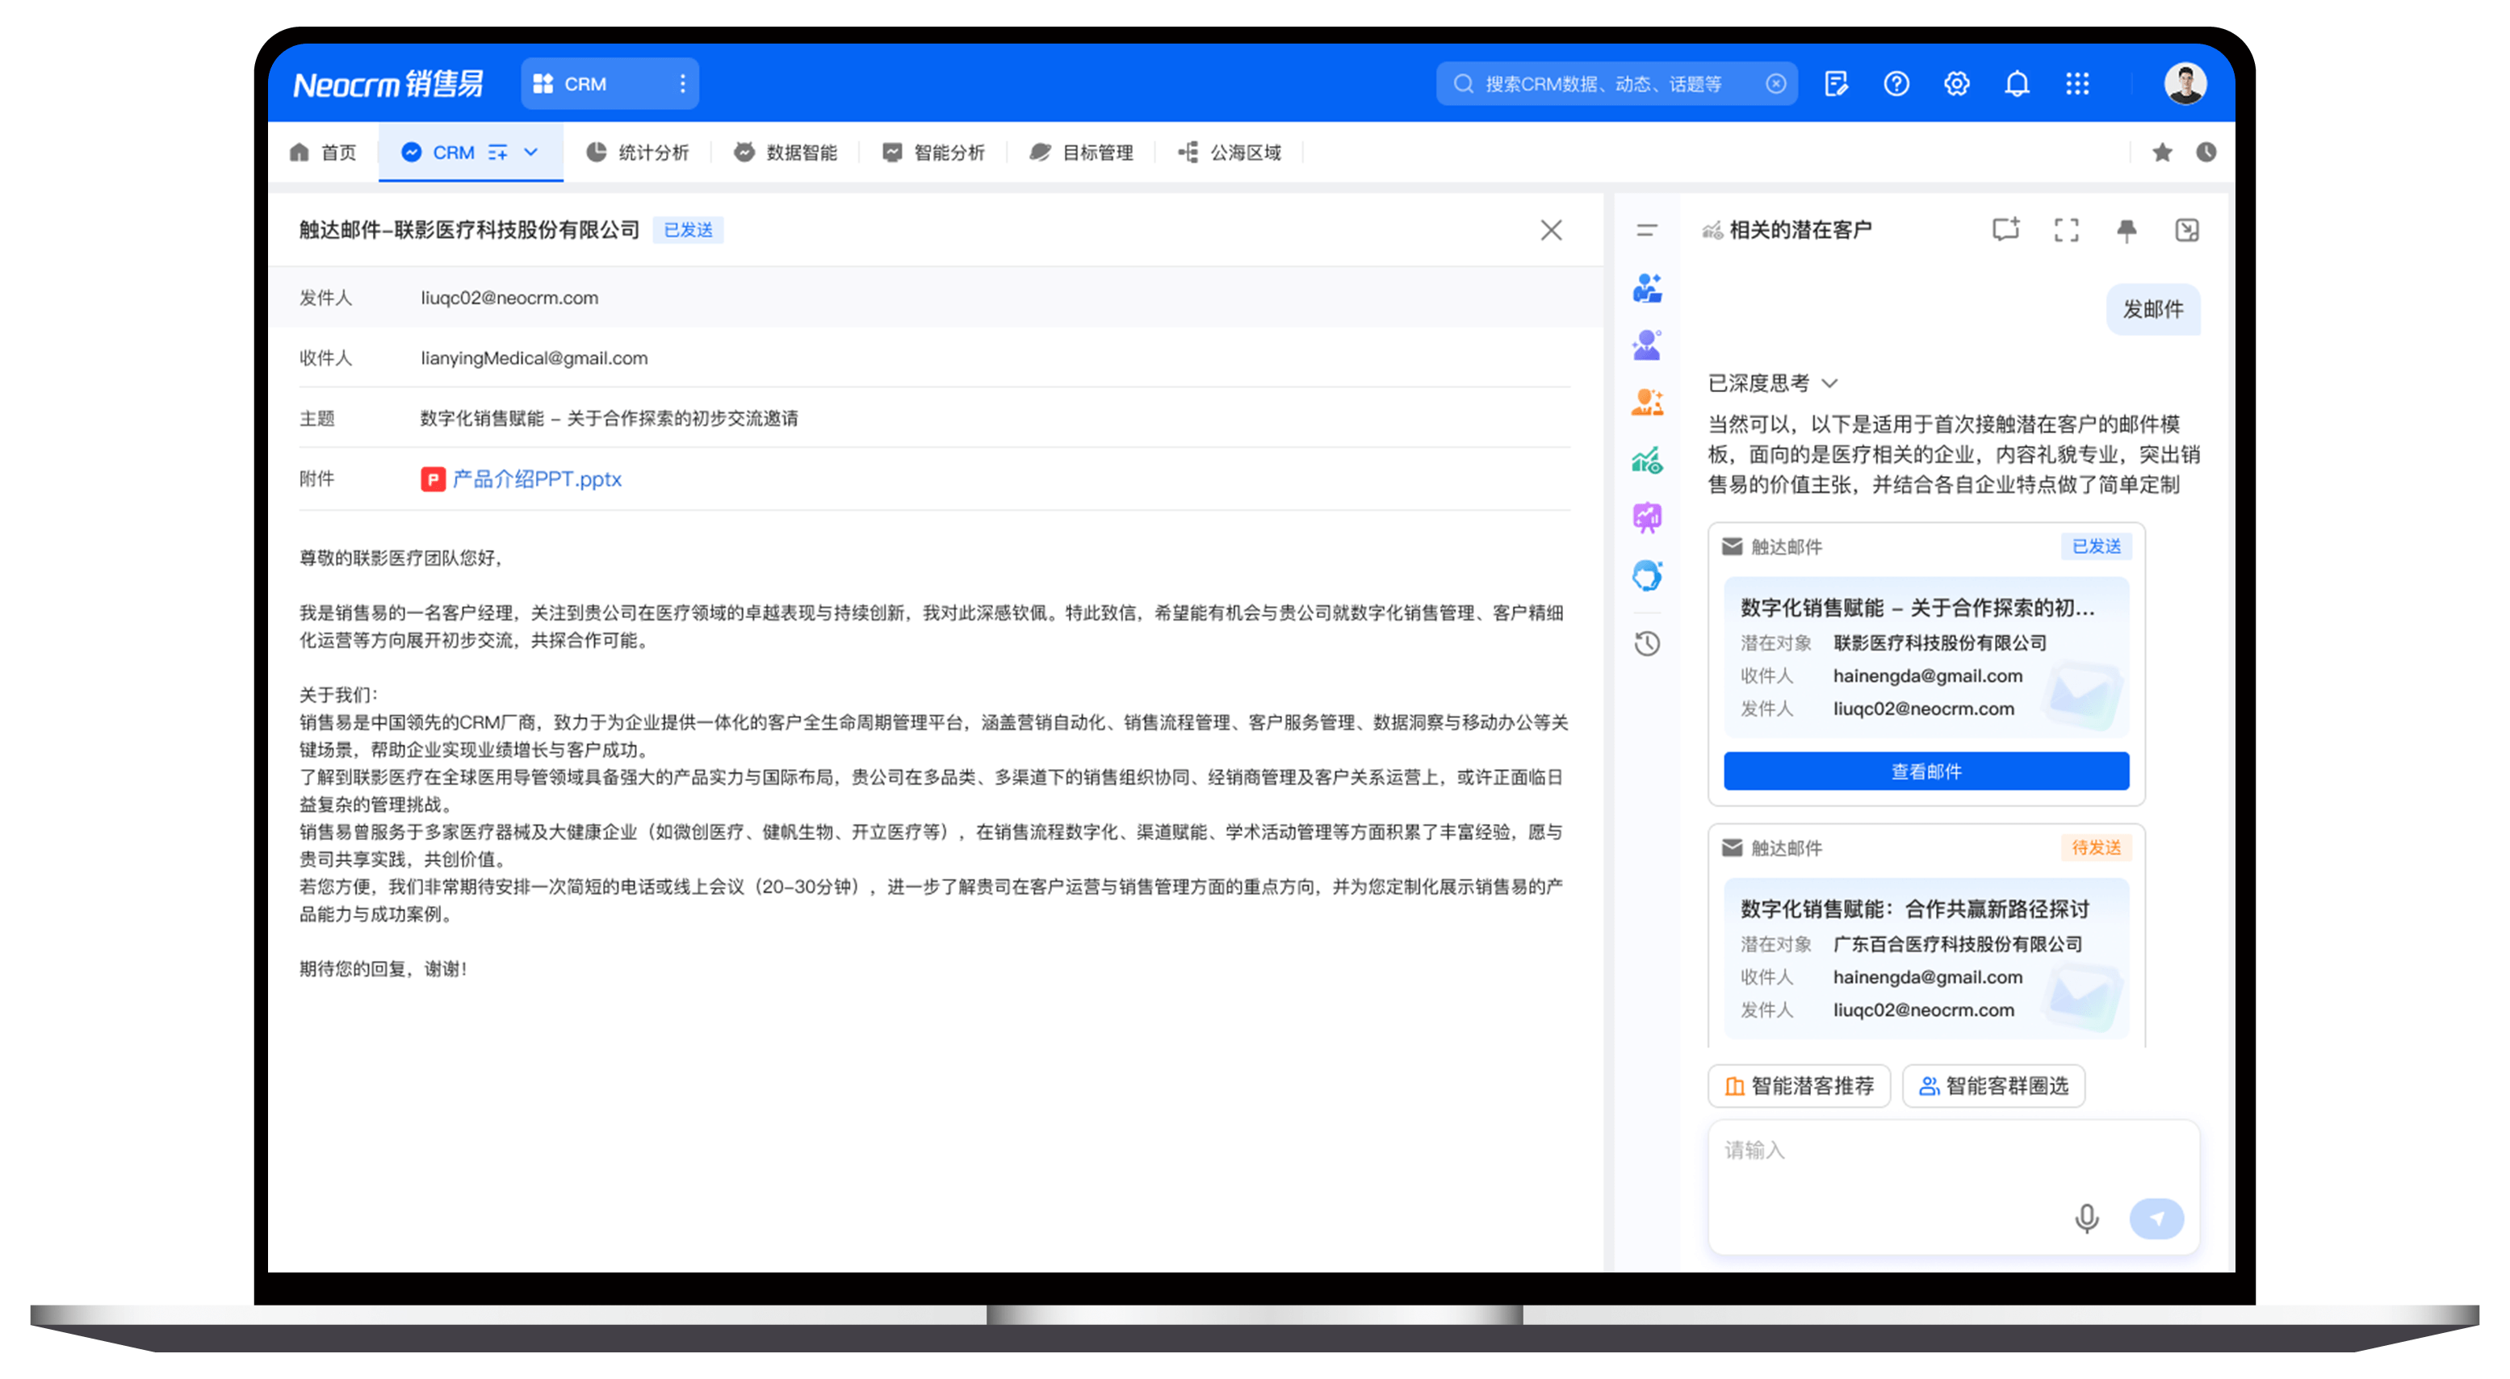Expand the CRM tab dropdown chevron

coord(531,152)
